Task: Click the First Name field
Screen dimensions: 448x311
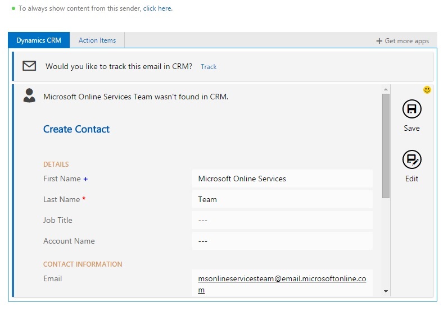Action: coord(282,179)
